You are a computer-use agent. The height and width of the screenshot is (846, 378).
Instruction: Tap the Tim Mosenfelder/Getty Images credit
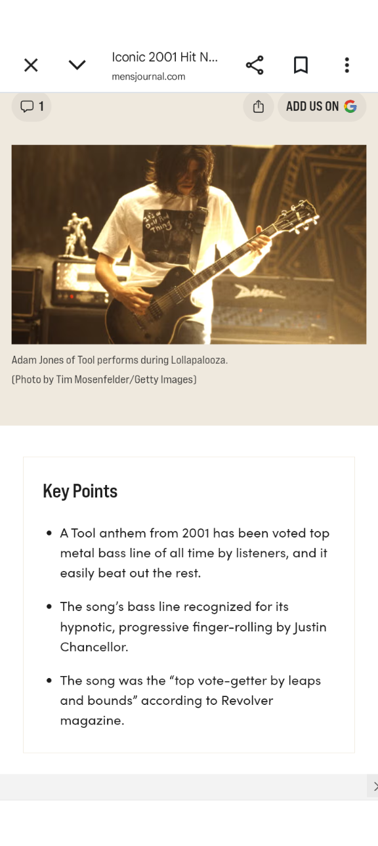coord(104,379)
